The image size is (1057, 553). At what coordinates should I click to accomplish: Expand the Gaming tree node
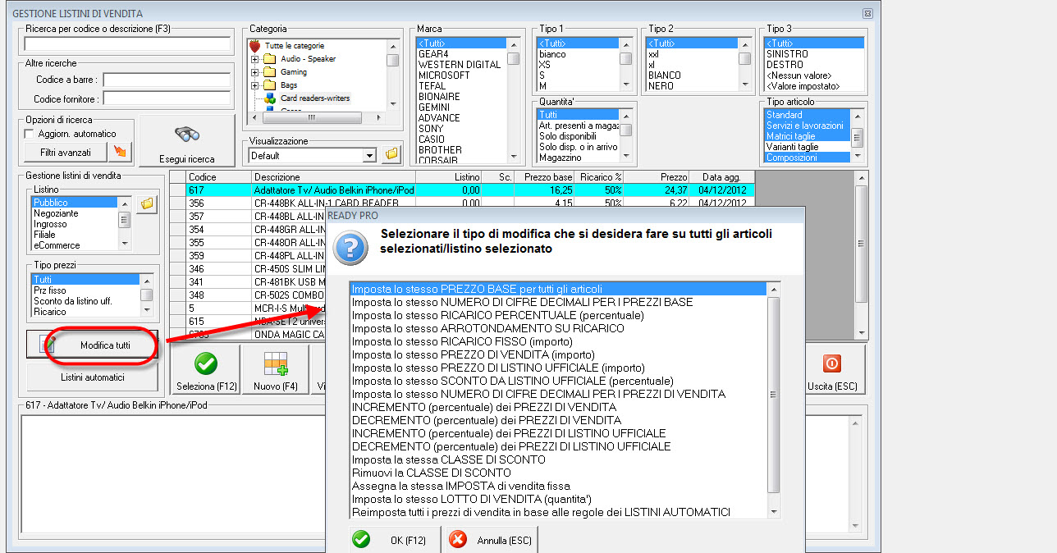tap(254, 72)
